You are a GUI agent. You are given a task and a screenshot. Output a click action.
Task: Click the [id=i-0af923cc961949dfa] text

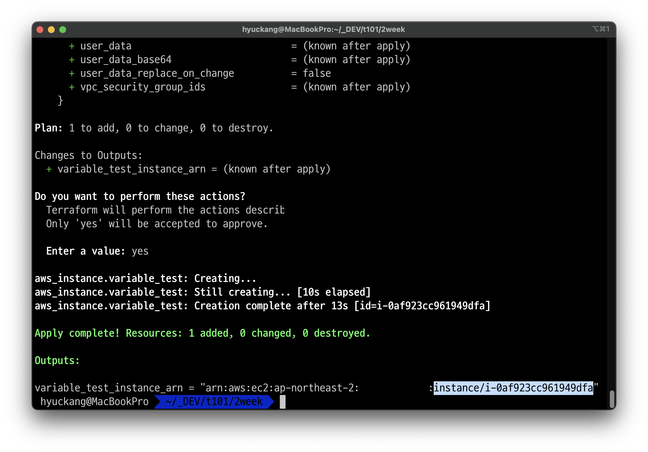point(422,306)
